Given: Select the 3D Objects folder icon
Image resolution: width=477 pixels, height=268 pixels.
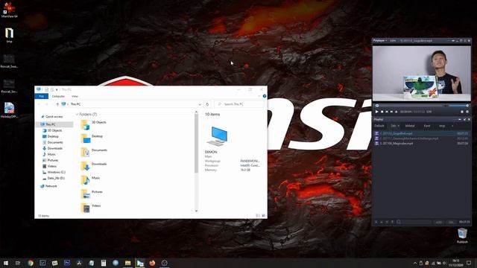Looking at the screenshot, I should (x=85, y=124).
